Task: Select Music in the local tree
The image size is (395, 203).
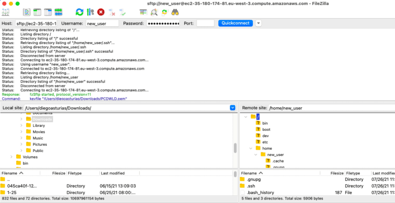Action: [38, 138]
